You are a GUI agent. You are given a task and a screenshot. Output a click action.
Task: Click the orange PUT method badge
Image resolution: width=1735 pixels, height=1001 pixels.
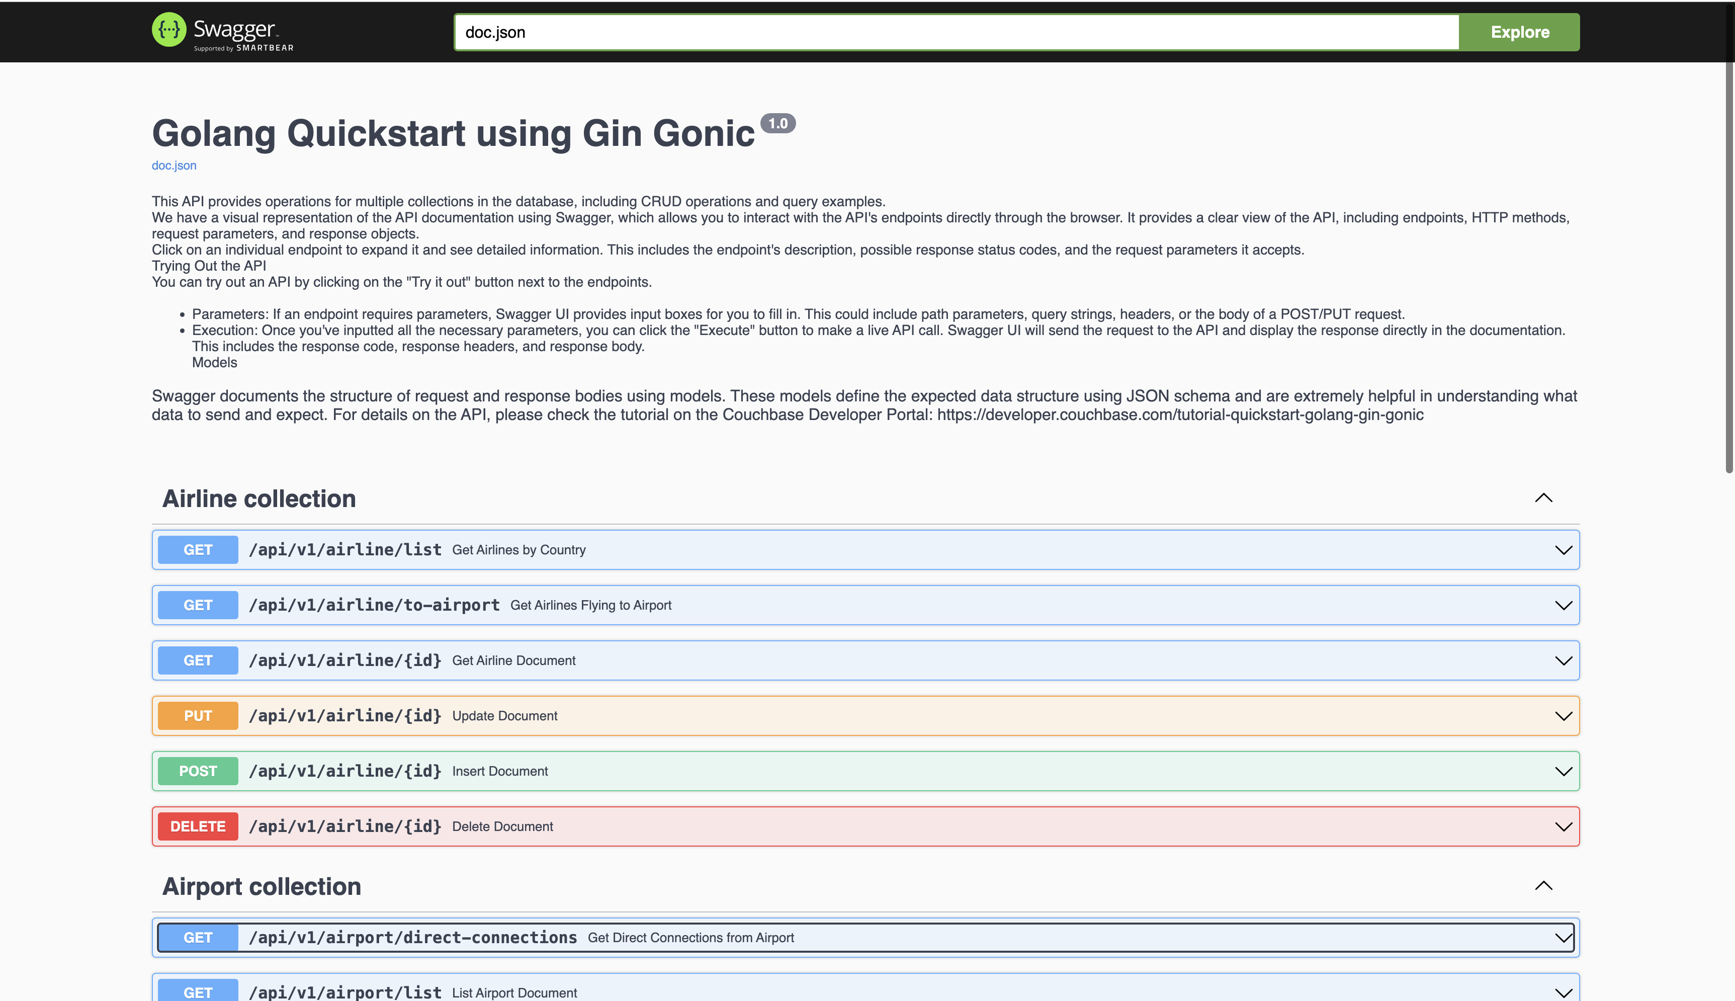[198, 716]
